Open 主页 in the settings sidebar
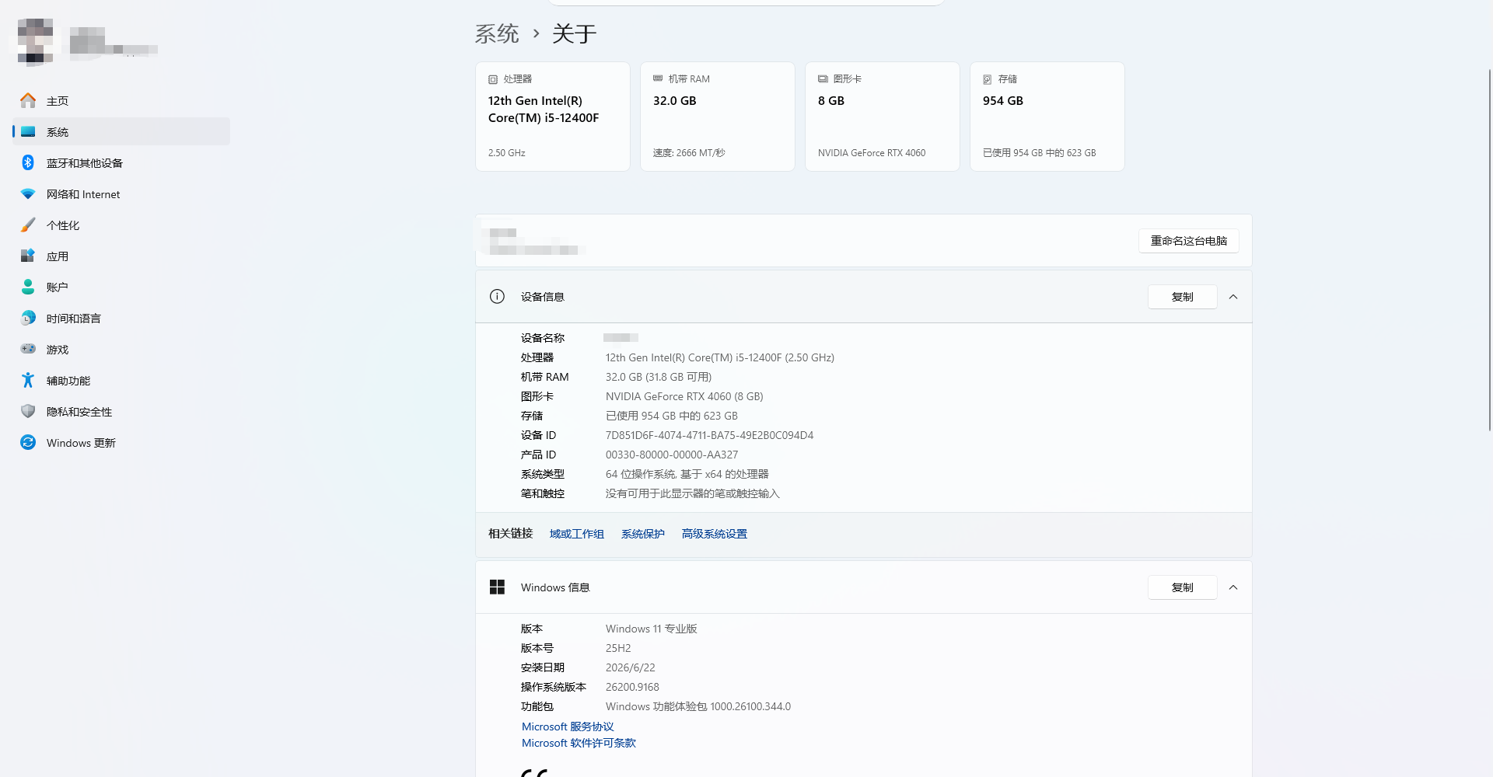Viewport: 1493px width, 777px height. pyautogui.click(x=121, y=100)
